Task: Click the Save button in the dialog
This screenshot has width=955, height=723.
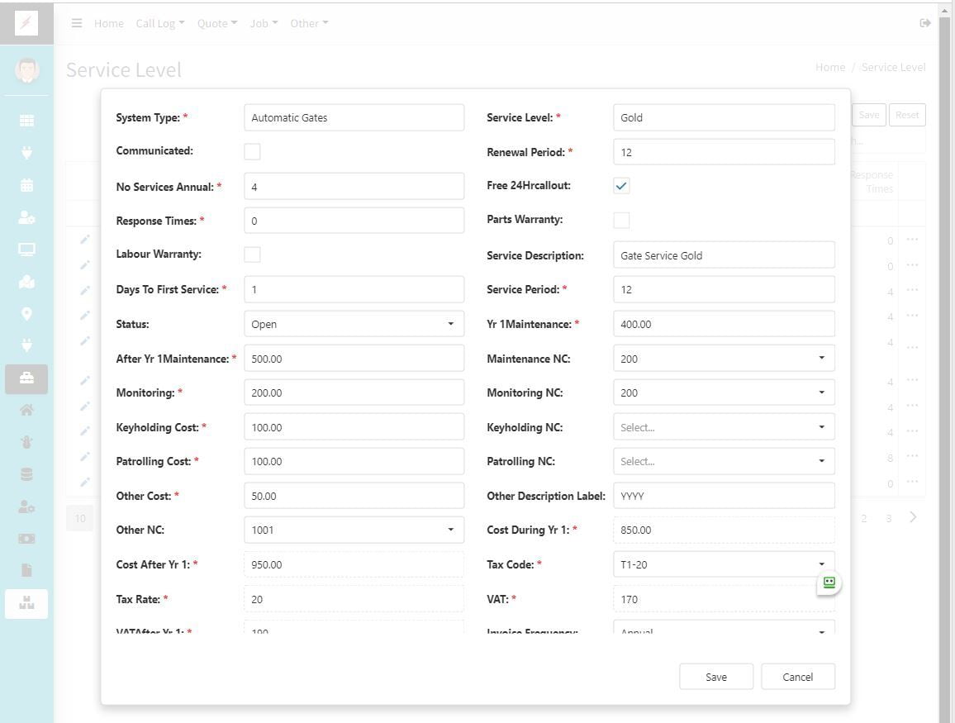Action: [x=715, y=677]
